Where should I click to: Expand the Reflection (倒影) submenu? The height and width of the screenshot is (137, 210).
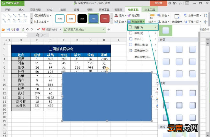143,33
